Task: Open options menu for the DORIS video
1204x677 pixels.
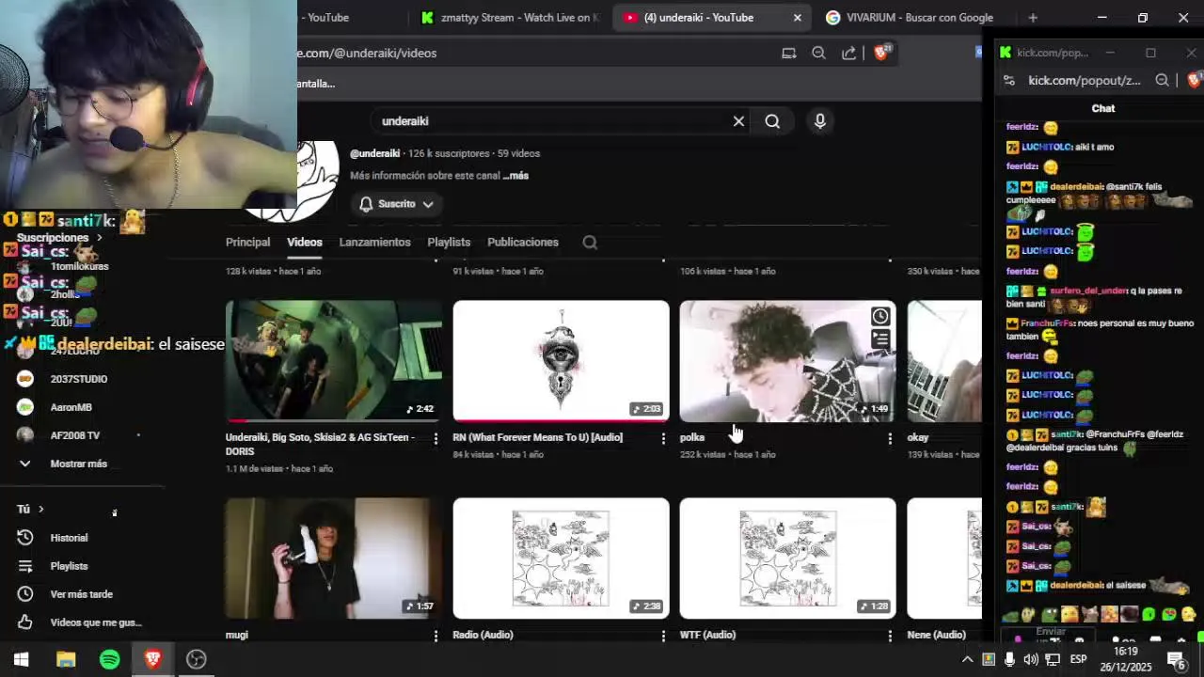Action: 436,438
